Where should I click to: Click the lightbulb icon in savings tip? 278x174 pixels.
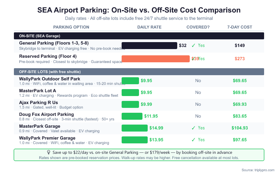[x=48, y=152]
